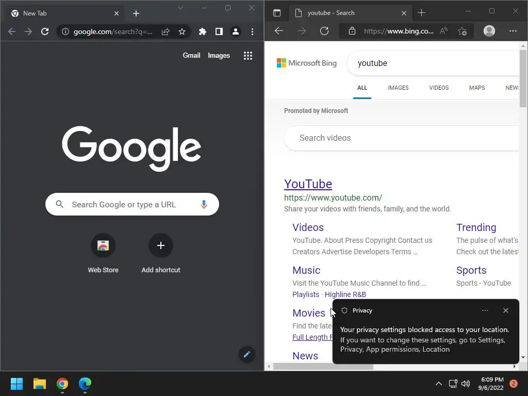Click Chrome's back arrow button
The height and width of the screenshot is (396, 528).
click(12, 31)
